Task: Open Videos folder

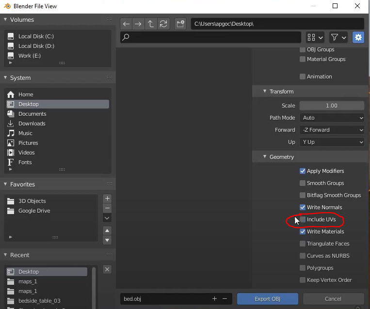Action: click(58, 153)
